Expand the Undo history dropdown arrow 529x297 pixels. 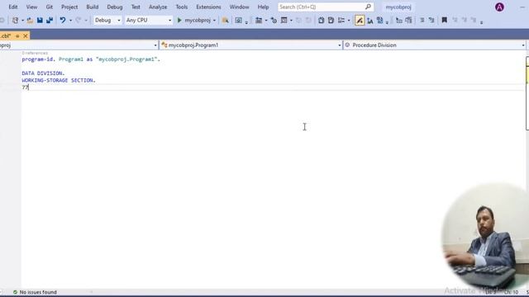tap(70, 21)
